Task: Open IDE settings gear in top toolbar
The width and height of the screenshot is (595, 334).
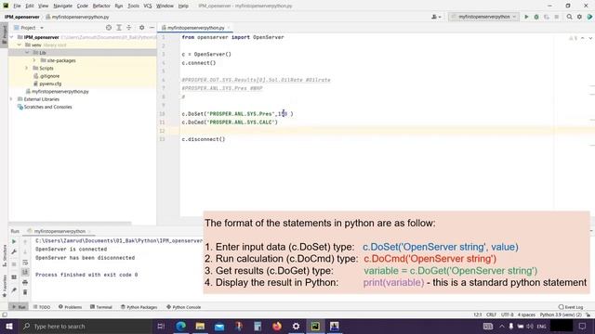Action: [x=579, y=17]
